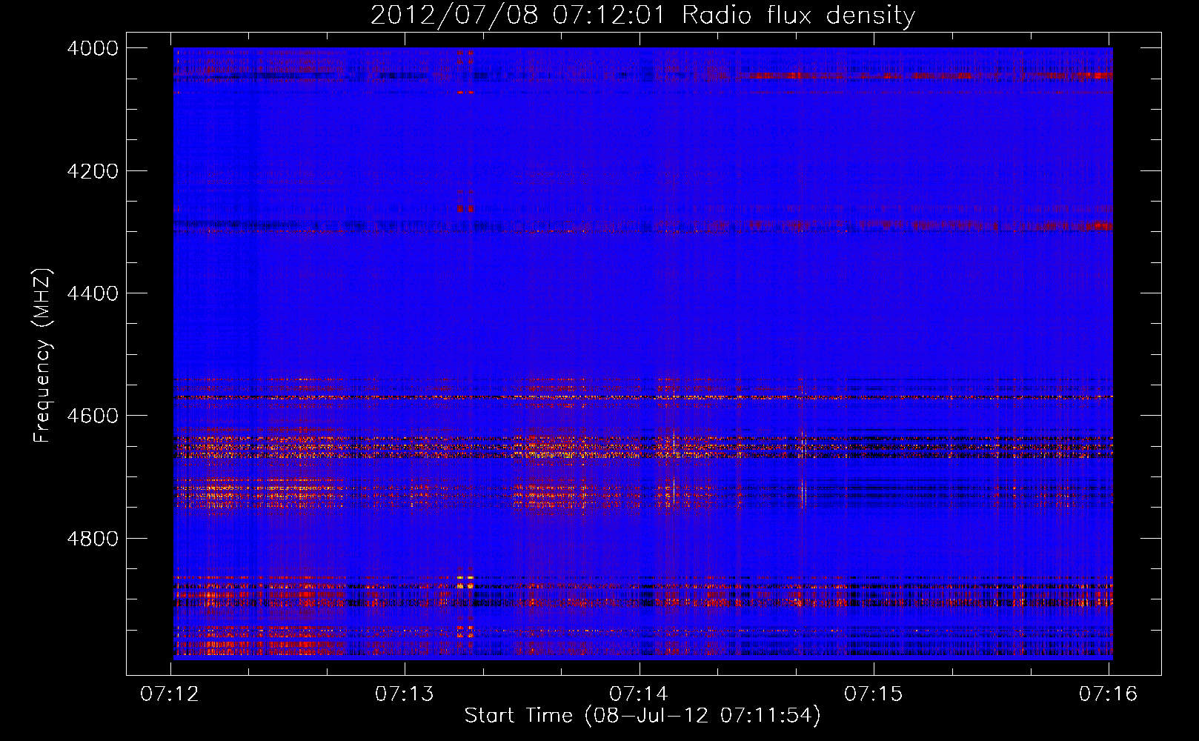Click the '07:14' time axis label
Image resolution: width=1199 pixels, height=741 pixels.
(639, 694)
